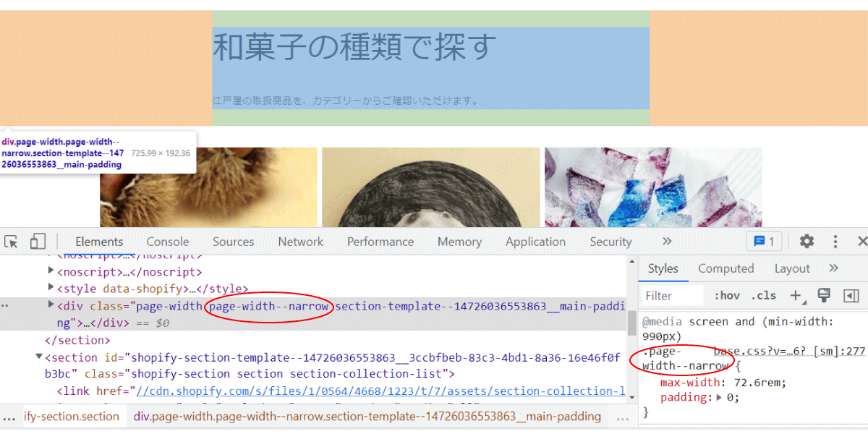This screenshot has width=868, height=434.
Task: Select the Computed pane tab
Action: click(x=726, y=268)
